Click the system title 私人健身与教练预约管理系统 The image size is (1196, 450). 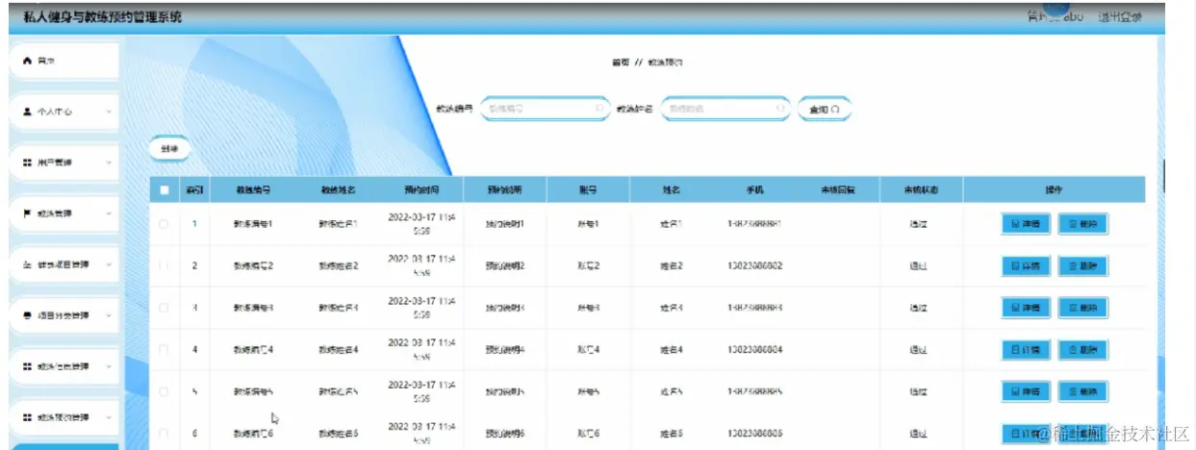[102, 18]
